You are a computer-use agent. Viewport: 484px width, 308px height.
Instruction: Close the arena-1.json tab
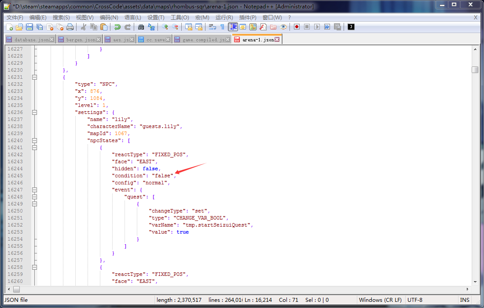277,40
